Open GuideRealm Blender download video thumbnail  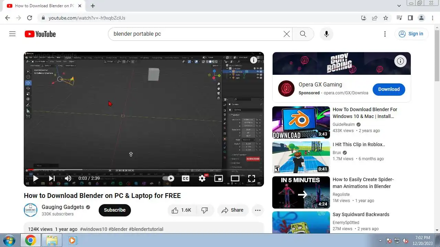[x=301, y=122]
